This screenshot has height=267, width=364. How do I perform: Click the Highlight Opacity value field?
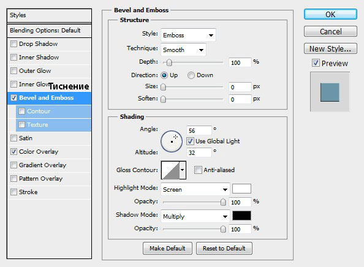(240, 202)
